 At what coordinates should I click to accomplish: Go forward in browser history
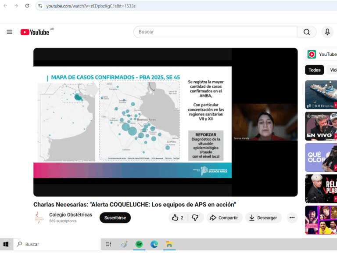click(x=16, y=6)
